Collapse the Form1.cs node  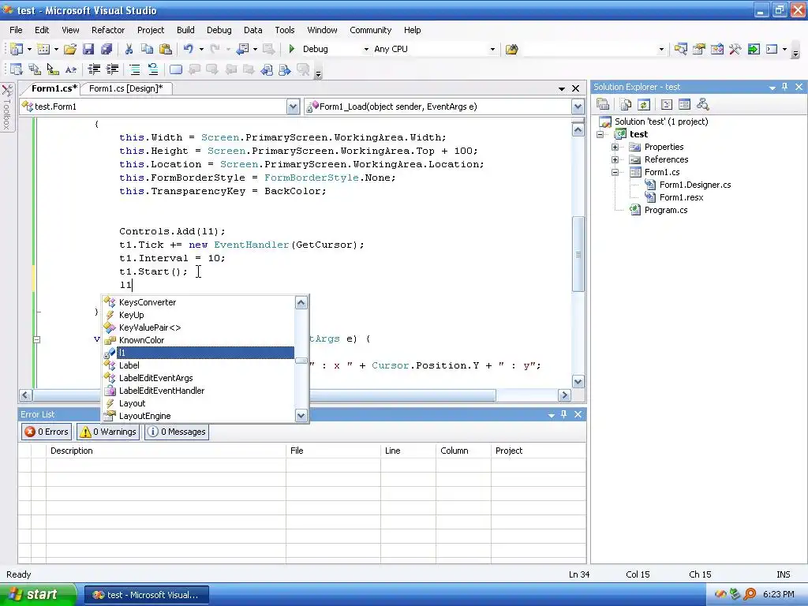(615, 173)
